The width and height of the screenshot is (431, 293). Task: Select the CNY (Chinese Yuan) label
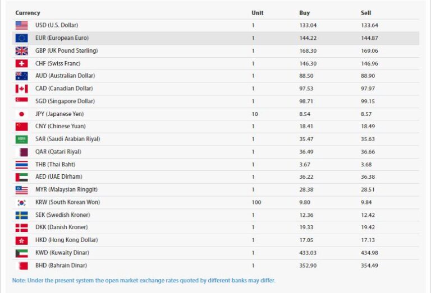pyautogui.click(x=60, y=127)
